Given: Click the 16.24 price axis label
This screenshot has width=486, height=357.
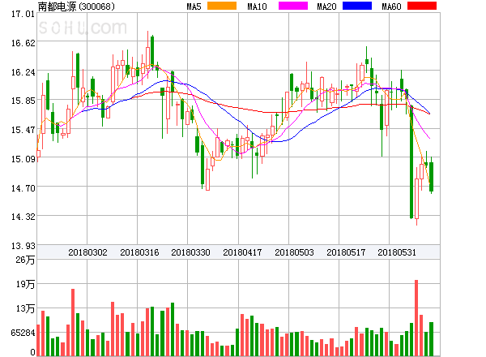Looking at the screenshot, I should coord(23,72).
